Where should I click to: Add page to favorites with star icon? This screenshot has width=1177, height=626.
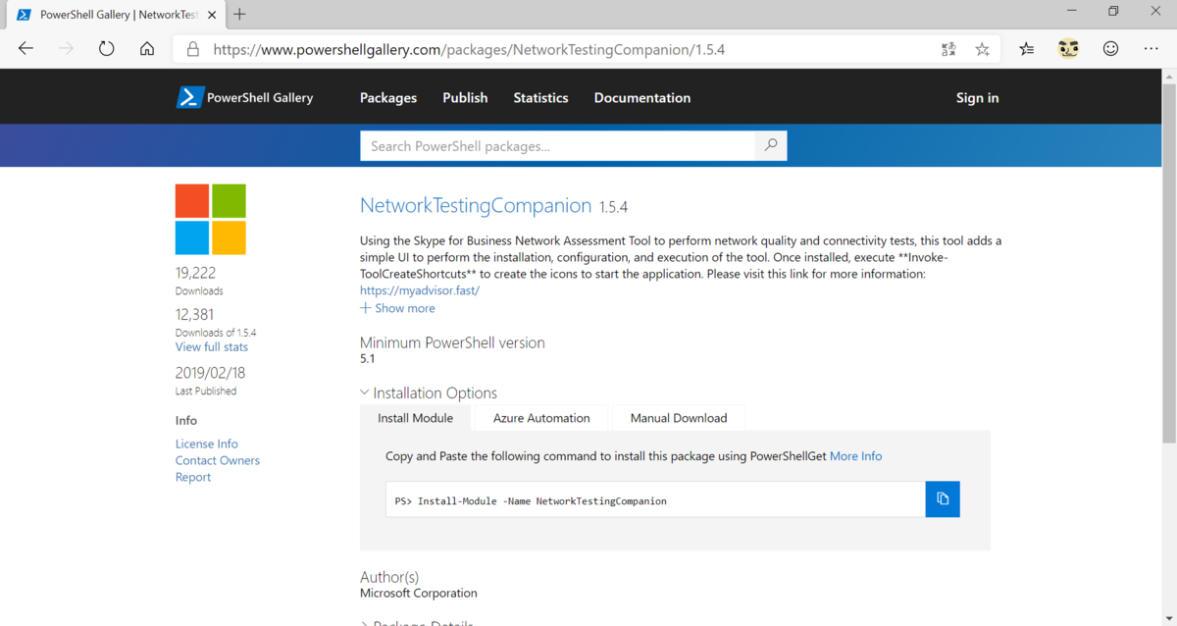(x=982, y=49)
